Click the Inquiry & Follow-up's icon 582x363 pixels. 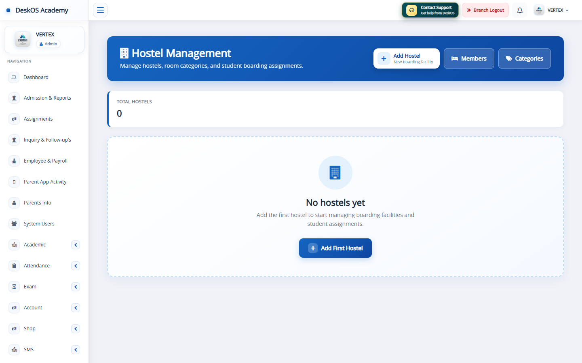14,140
